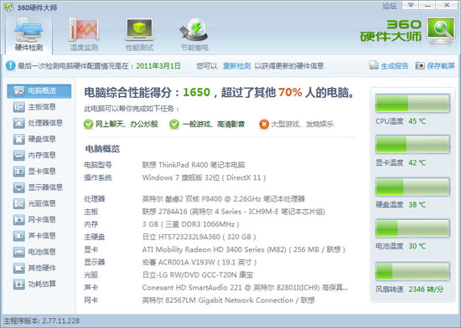This screenshot has height=328, width=461.
Task: Open the 温度监测 temperature monitor tab
Action: click(x=84, y=34)
